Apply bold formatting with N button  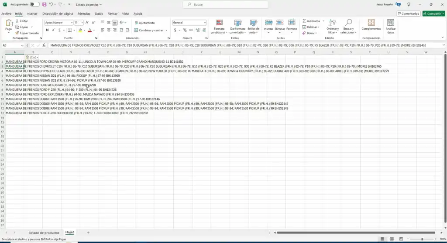(x=47, y=30)
